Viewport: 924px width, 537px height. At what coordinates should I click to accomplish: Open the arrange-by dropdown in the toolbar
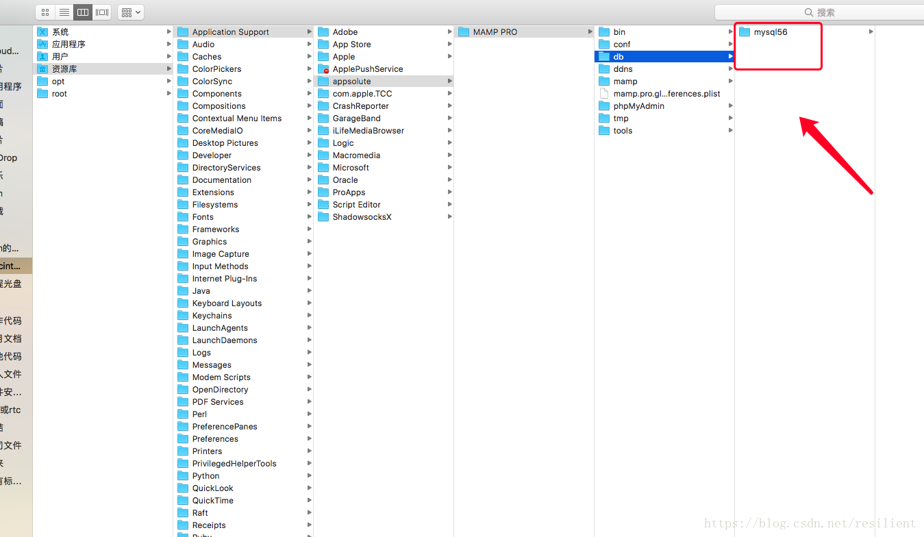131,12
